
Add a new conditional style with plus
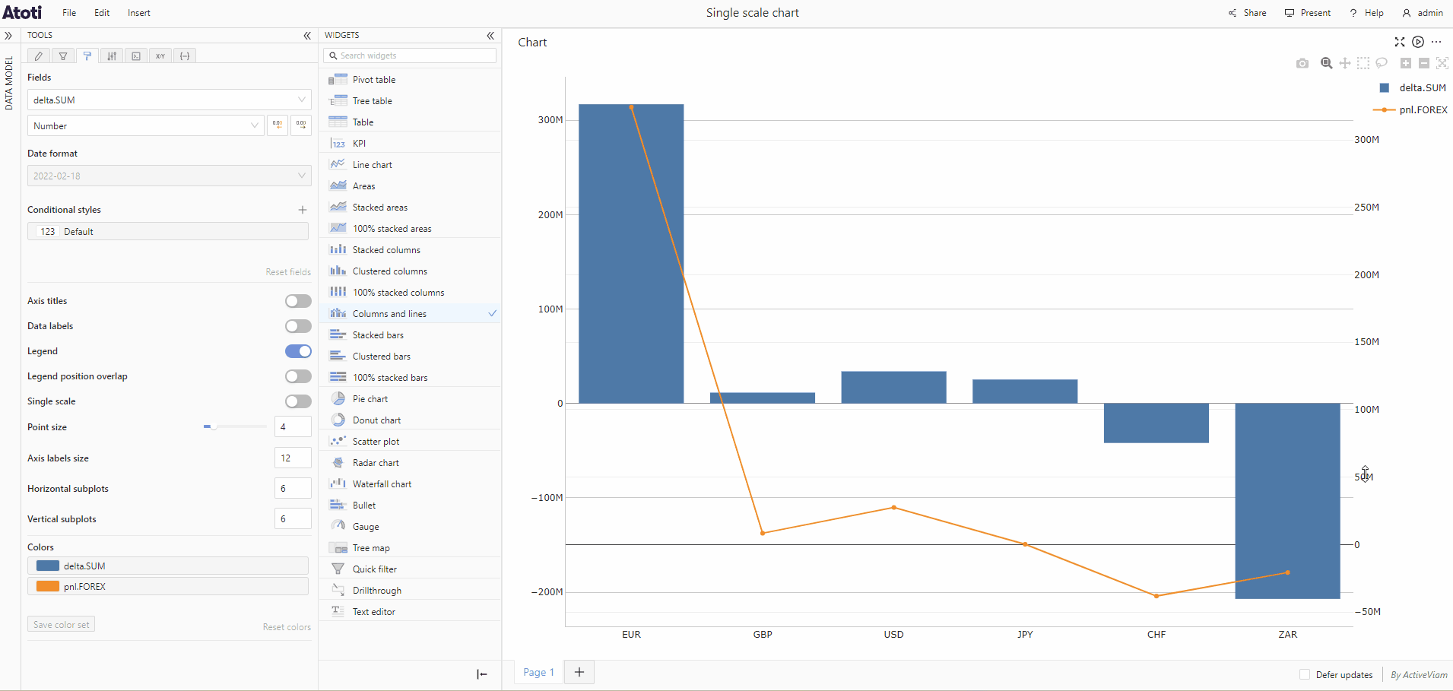coord(303,210)
